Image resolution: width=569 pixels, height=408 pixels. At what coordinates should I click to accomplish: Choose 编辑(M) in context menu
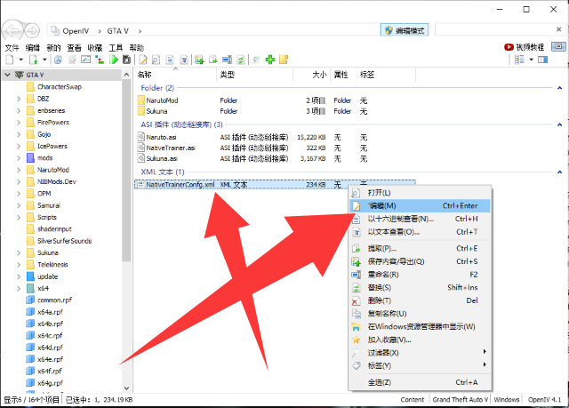[x=420, y=205]
